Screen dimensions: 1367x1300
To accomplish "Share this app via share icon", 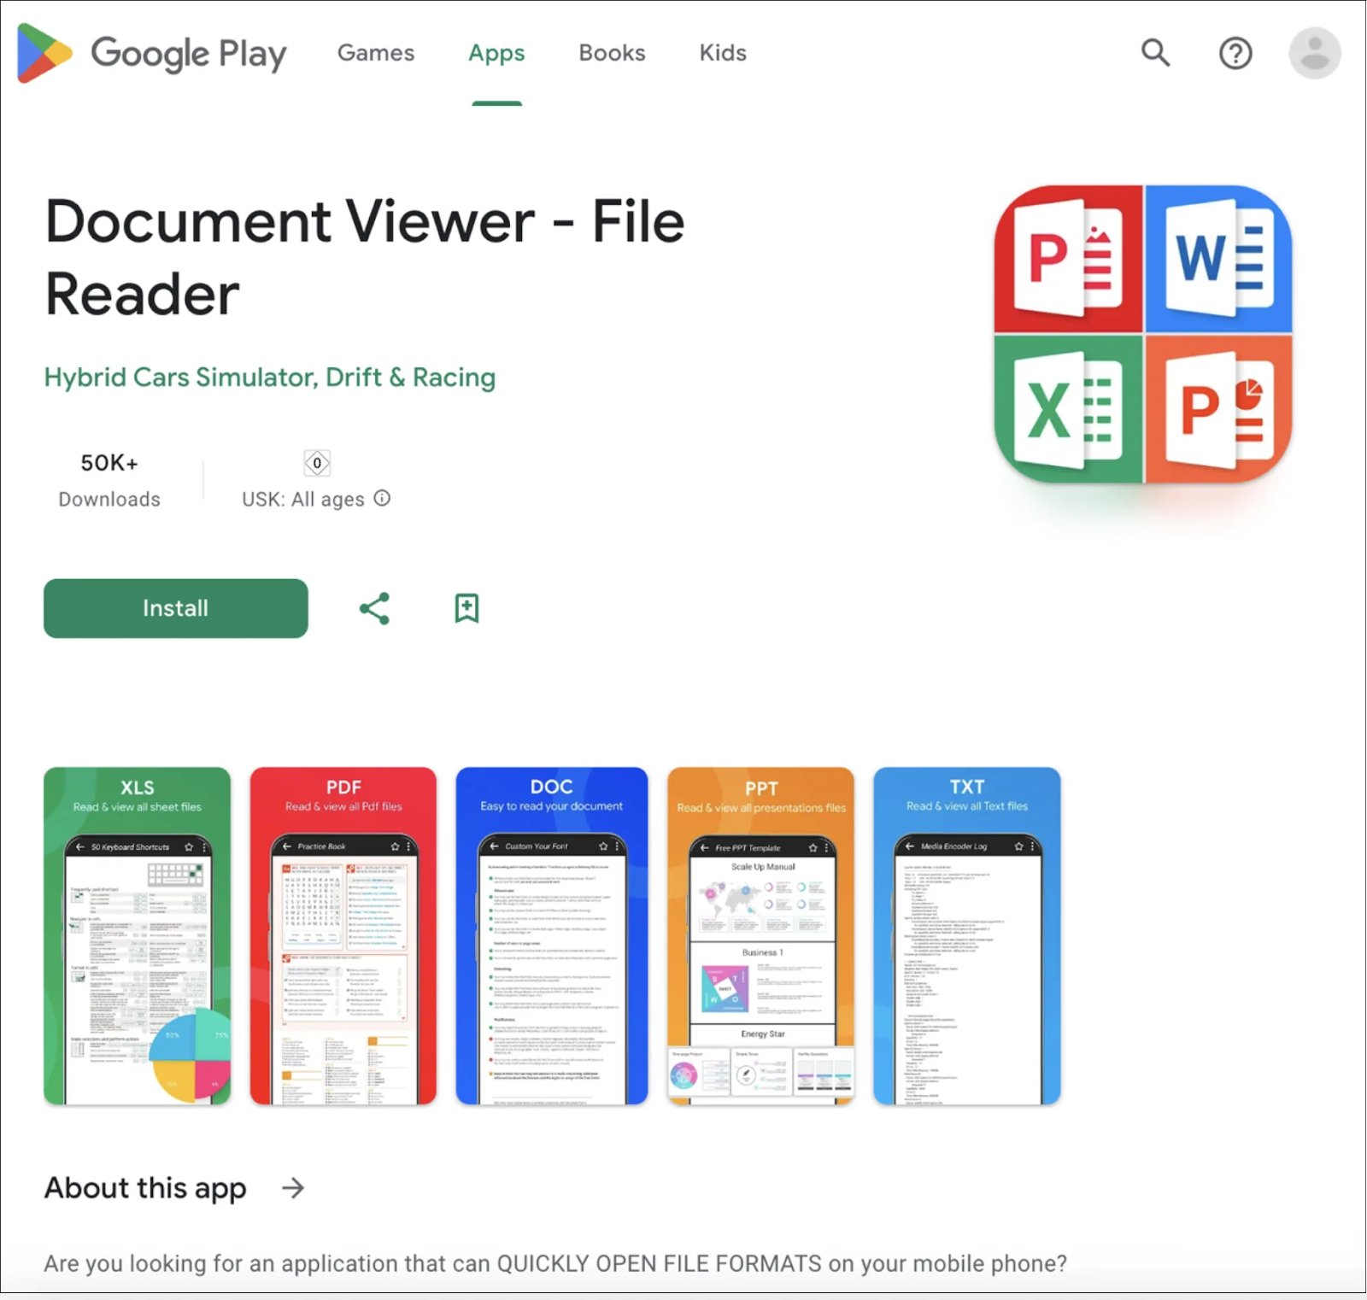I will pos(374,608).
